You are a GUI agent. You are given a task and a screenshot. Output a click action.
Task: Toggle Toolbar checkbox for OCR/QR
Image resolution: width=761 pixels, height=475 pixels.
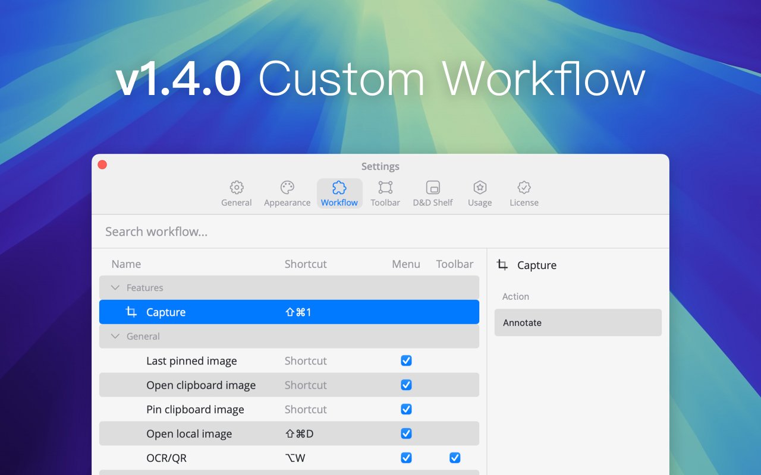click(455, 458)
